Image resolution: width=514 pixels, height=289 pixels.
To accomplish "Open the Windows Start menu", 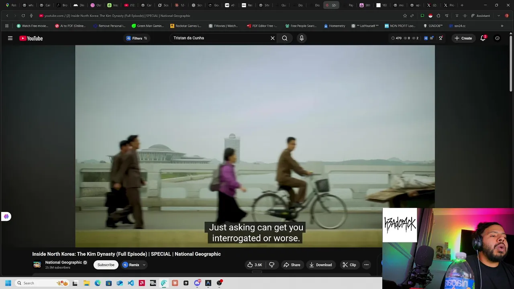I will pyautogui.click(x=8, y=283).
